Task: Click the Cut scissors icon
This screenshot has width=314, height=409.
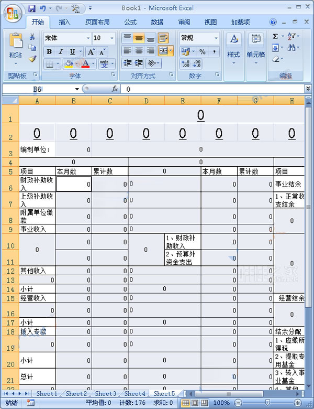Action: click(x=32, y=37)
